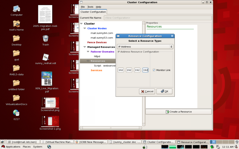Switch to the Cluster Configuration taskbar button
The height and width of the screenshot is (149, 239).
click(159, 142)
